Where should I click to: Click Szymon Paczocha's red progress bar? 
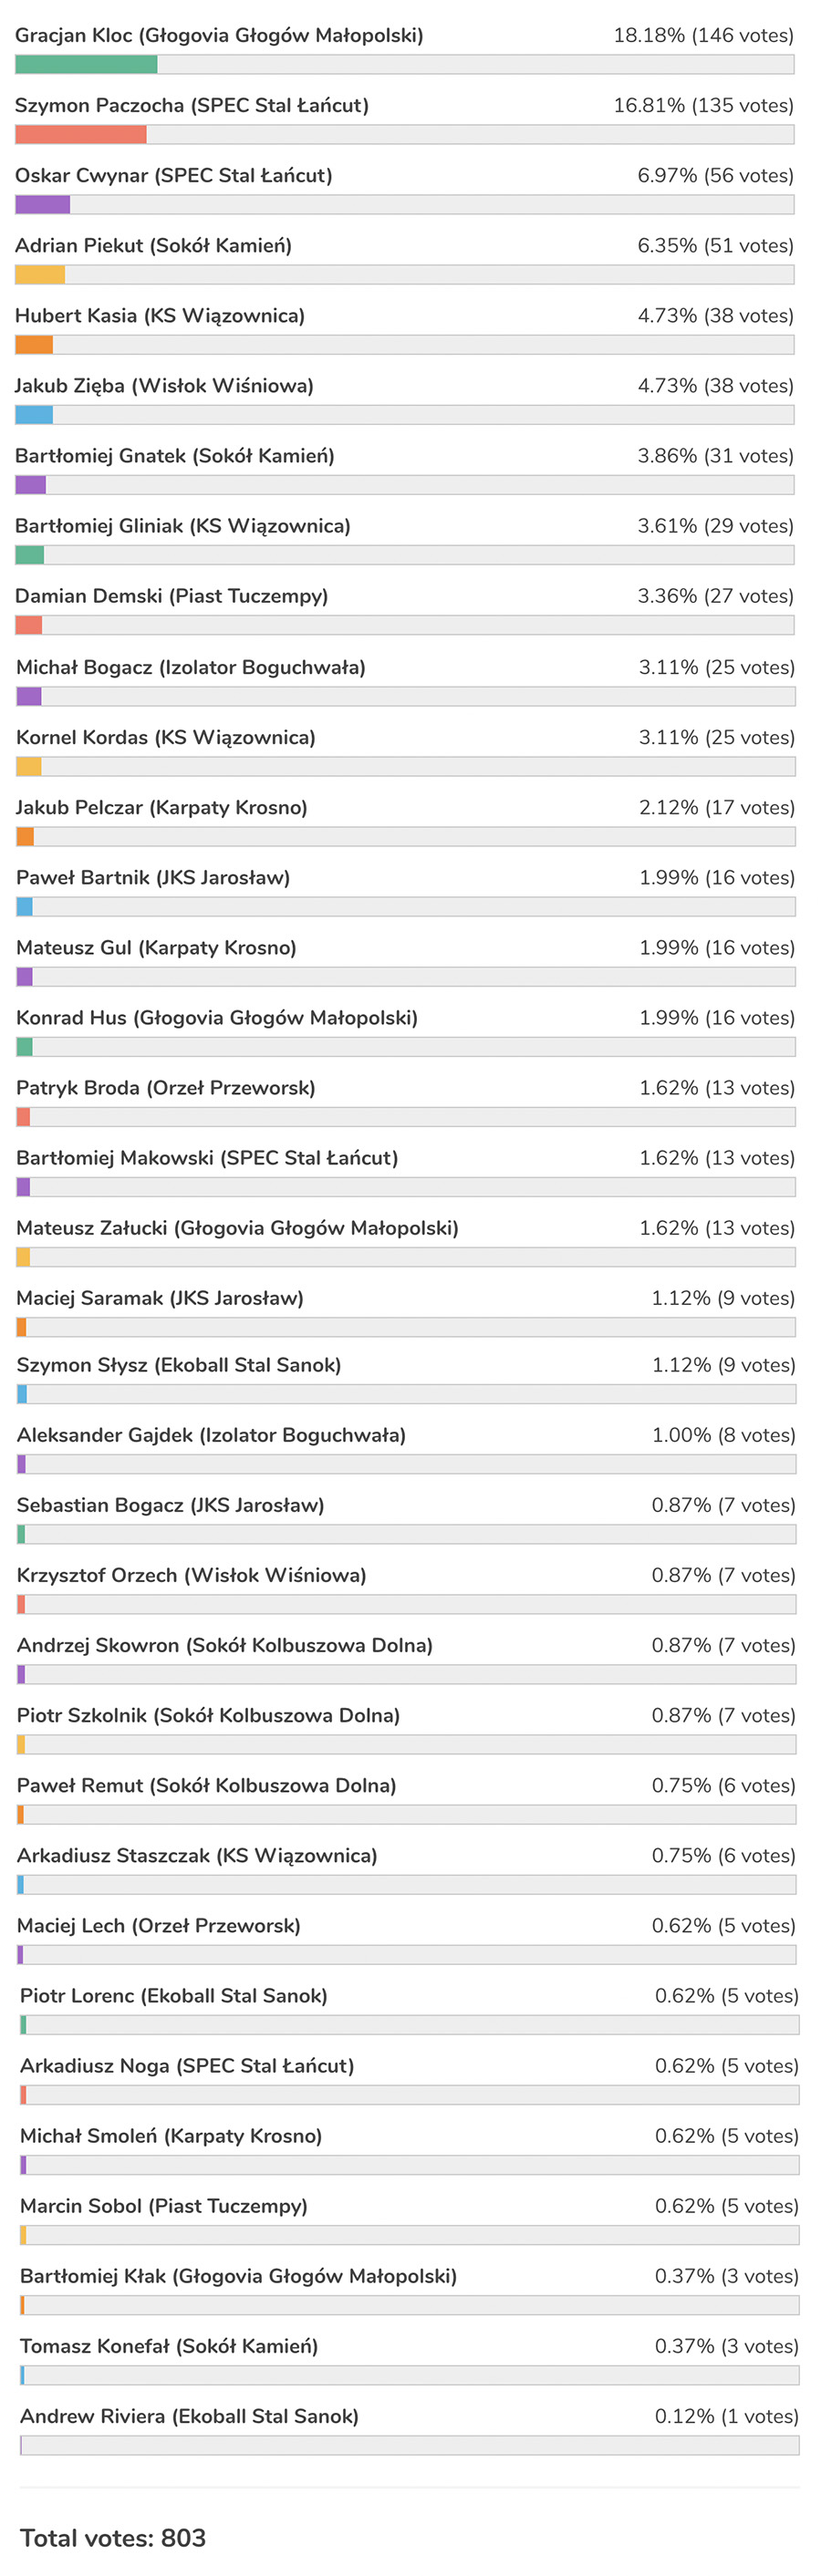[80, 135]
